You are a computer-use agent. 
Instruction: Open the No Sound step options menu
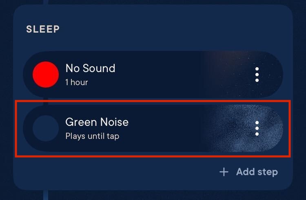coord(257,75)
